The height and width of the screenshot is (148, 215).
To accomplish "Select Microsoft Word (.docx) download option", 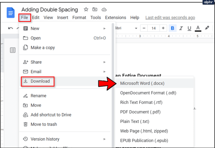I will pyautogui.click(x=142, y=83).
